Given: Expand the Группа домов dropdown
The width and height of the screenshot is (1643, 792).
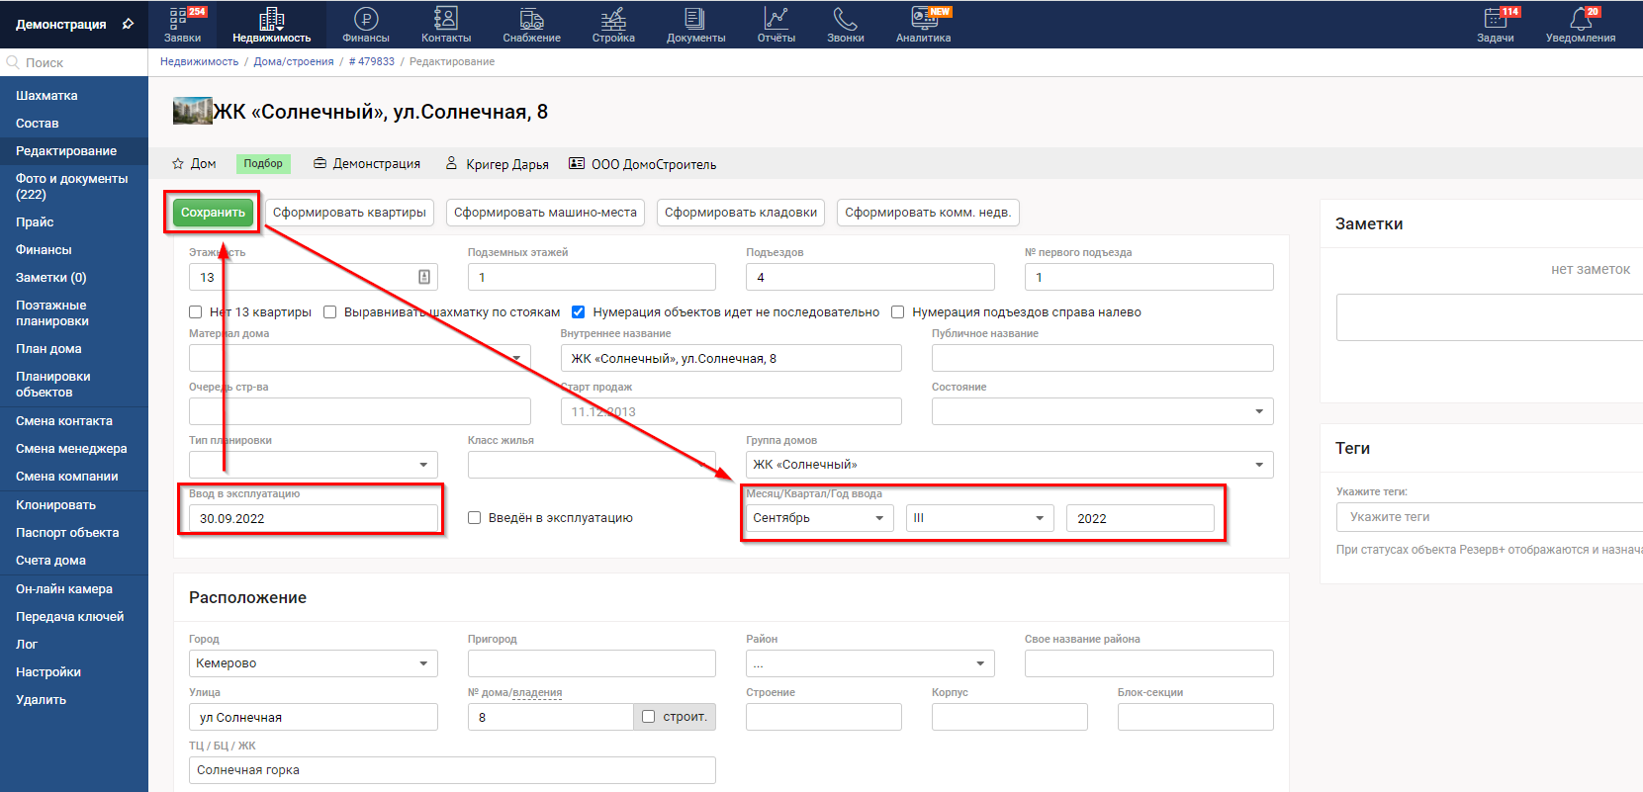Looking at the screenshot, I should point(1009,465).
